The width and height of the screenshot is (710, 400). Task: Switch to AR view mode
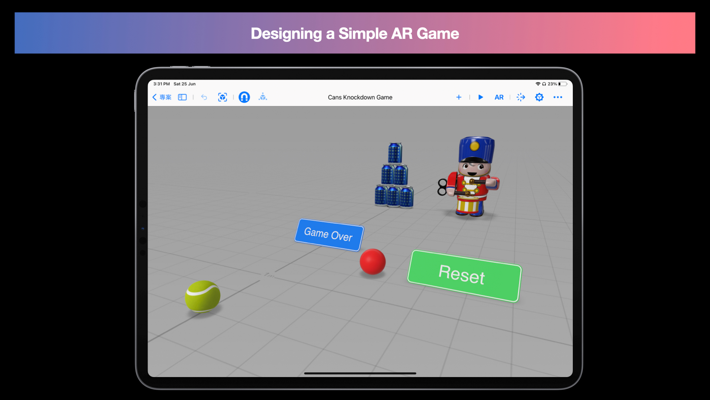point(499,97)
